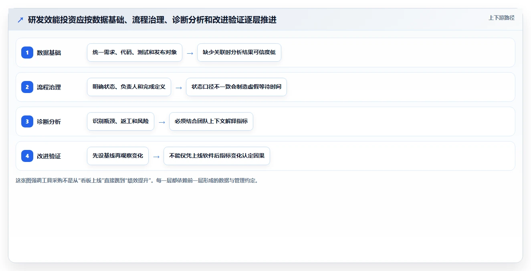Image resolution: width=531 pixels, height=271 pixels.
Task: Click the 上下游路径 label
Action: click(x=501, y=18)
